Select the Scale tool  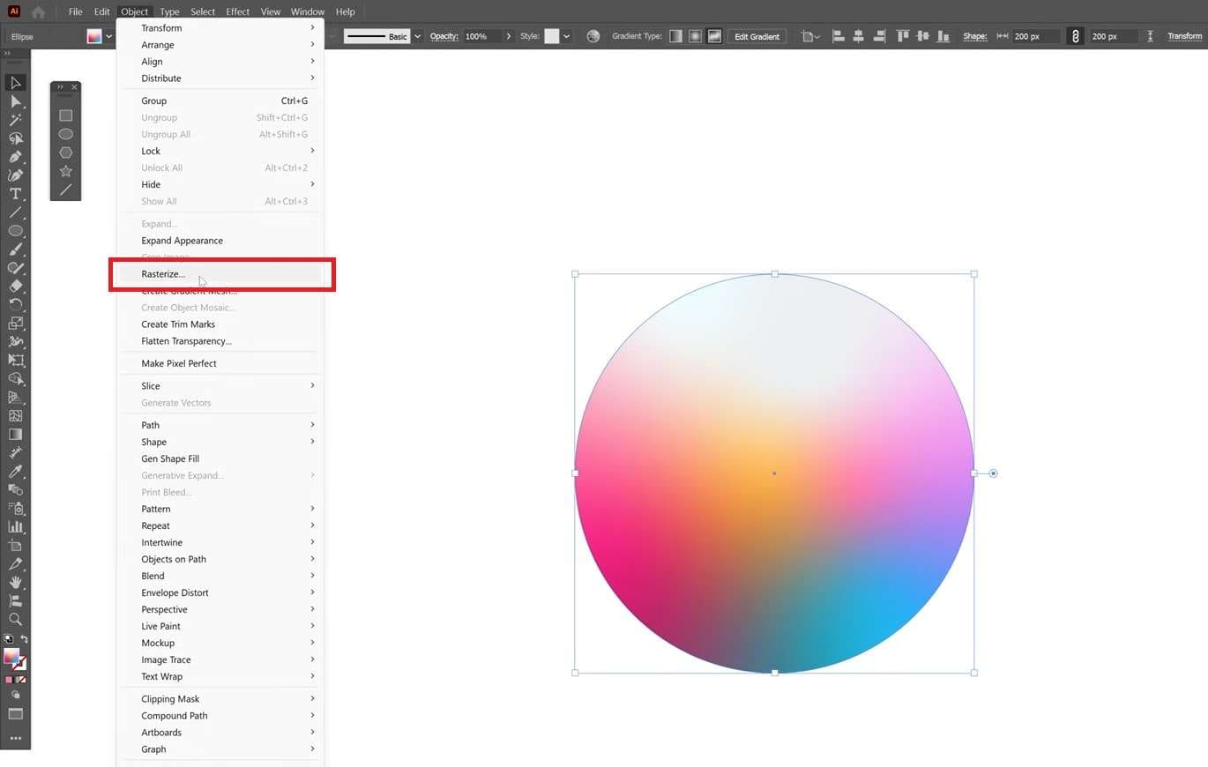15,324
